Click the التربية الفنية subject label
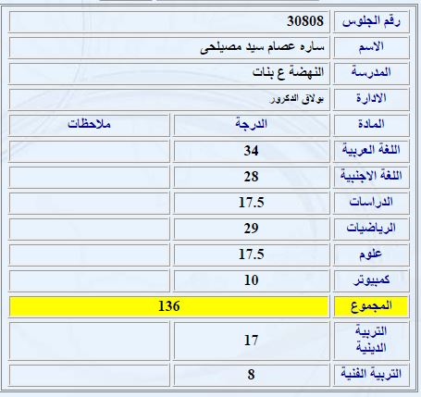421x397 pixels. (371, 374)
